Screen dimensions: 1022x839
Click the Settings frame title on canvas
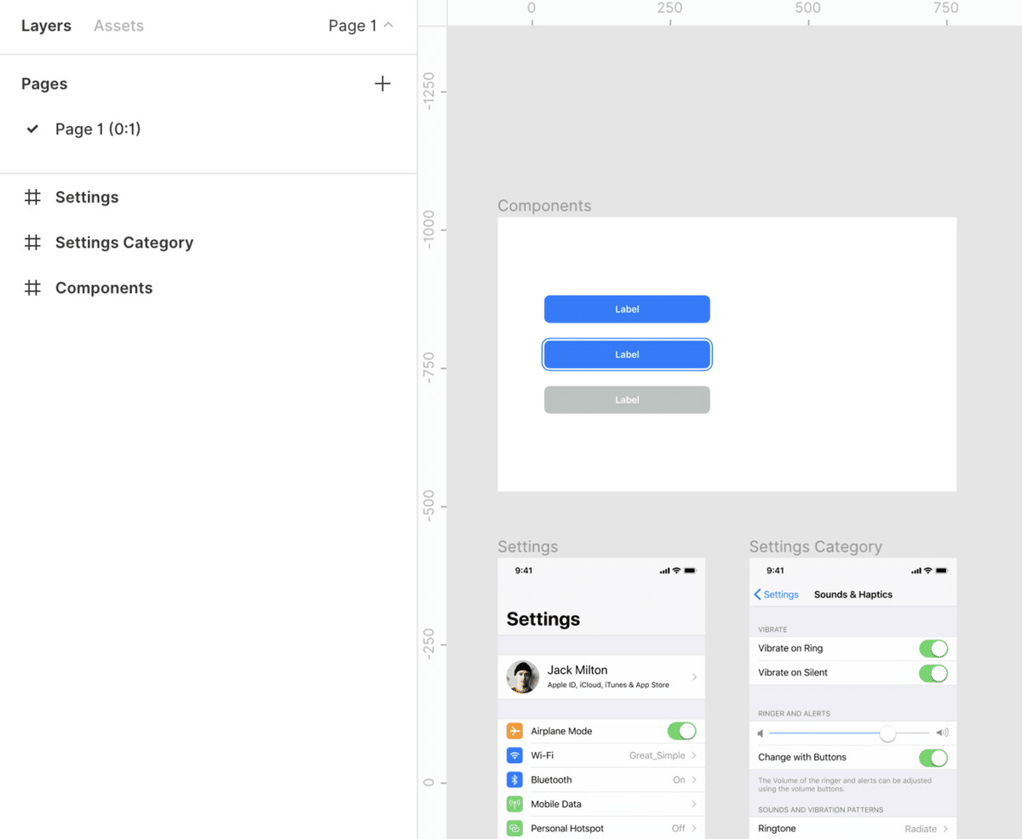[528, 547]
